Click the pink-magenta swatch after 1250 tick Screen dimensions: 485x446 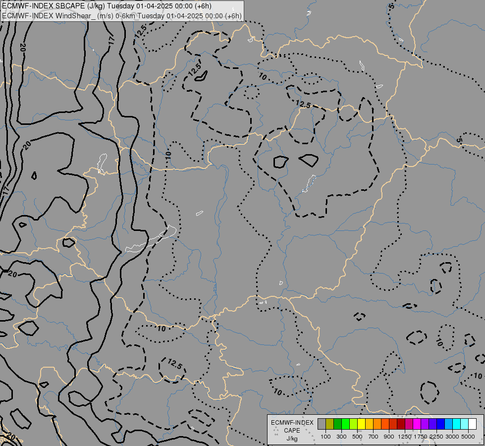click(409, 424)
